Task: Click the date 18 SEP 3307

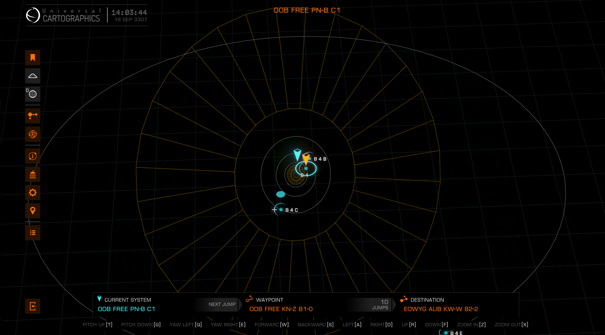Action: pos(131,20)
